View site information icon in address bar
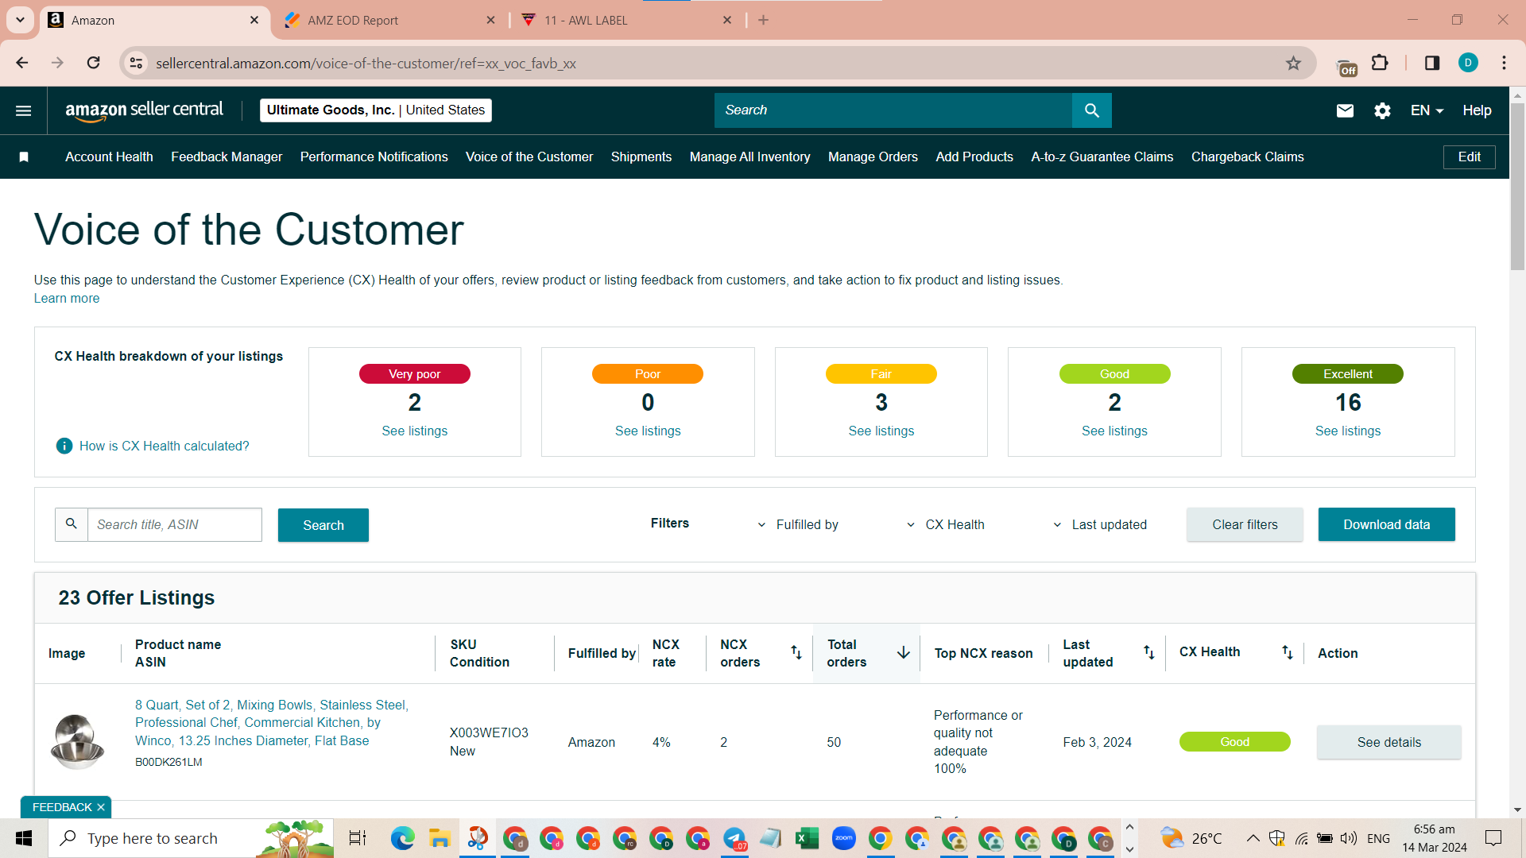This screenshot has width=1526, height=858. 137,63
